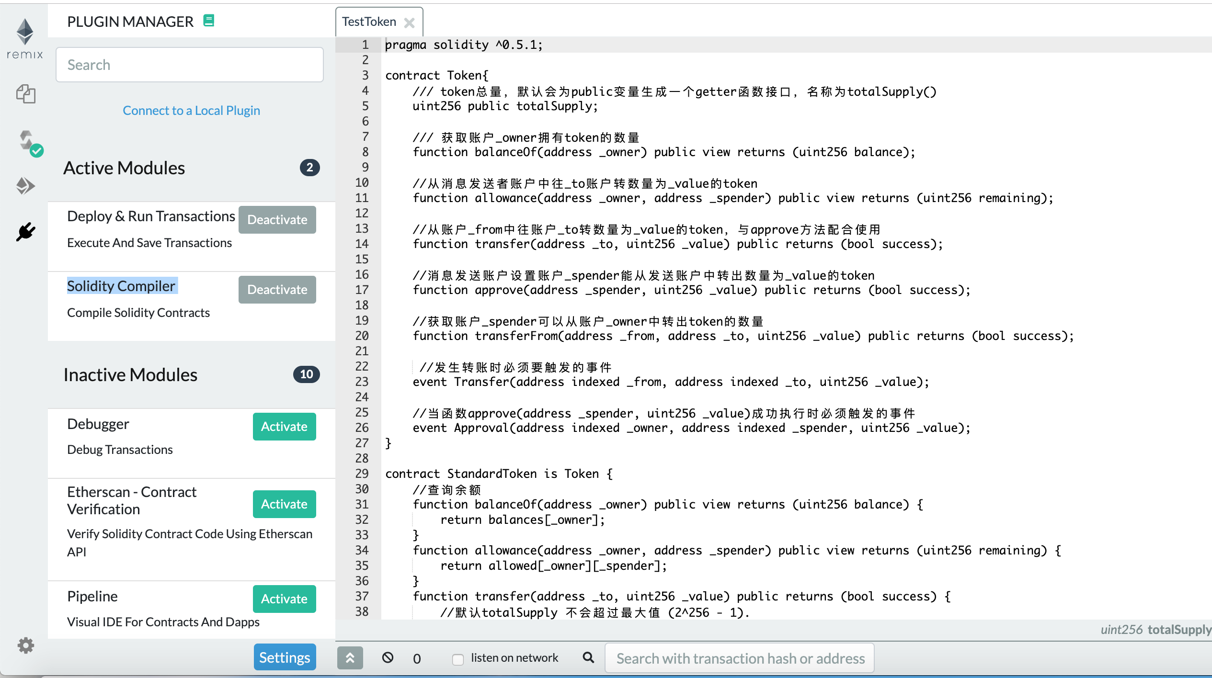Select the Plugin Manager plug icon
The height and width of the screenshot is (678, 1212).
(26, 232)
